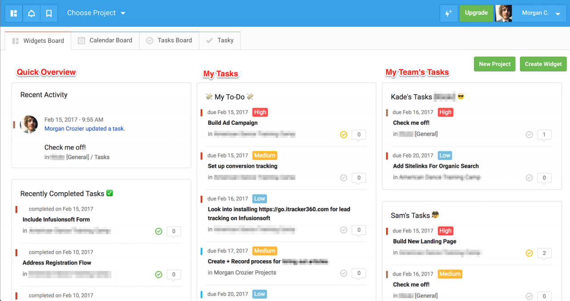Click the Create Widget button

[x=543, y=64]
